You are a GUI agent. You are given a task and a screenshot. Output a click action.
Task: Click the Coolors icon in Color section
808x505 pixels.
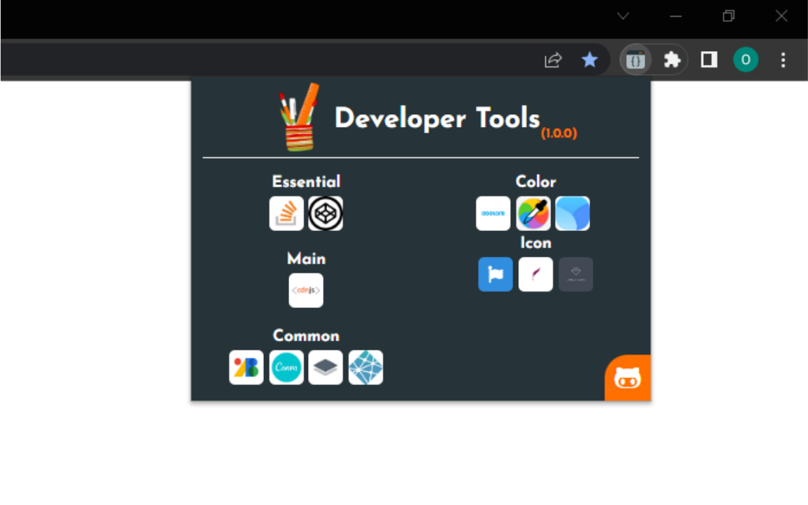point(493,213)
